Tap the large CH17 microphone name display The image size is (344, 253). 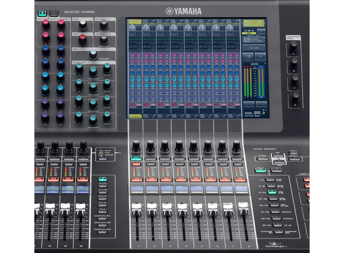(253, 23)
